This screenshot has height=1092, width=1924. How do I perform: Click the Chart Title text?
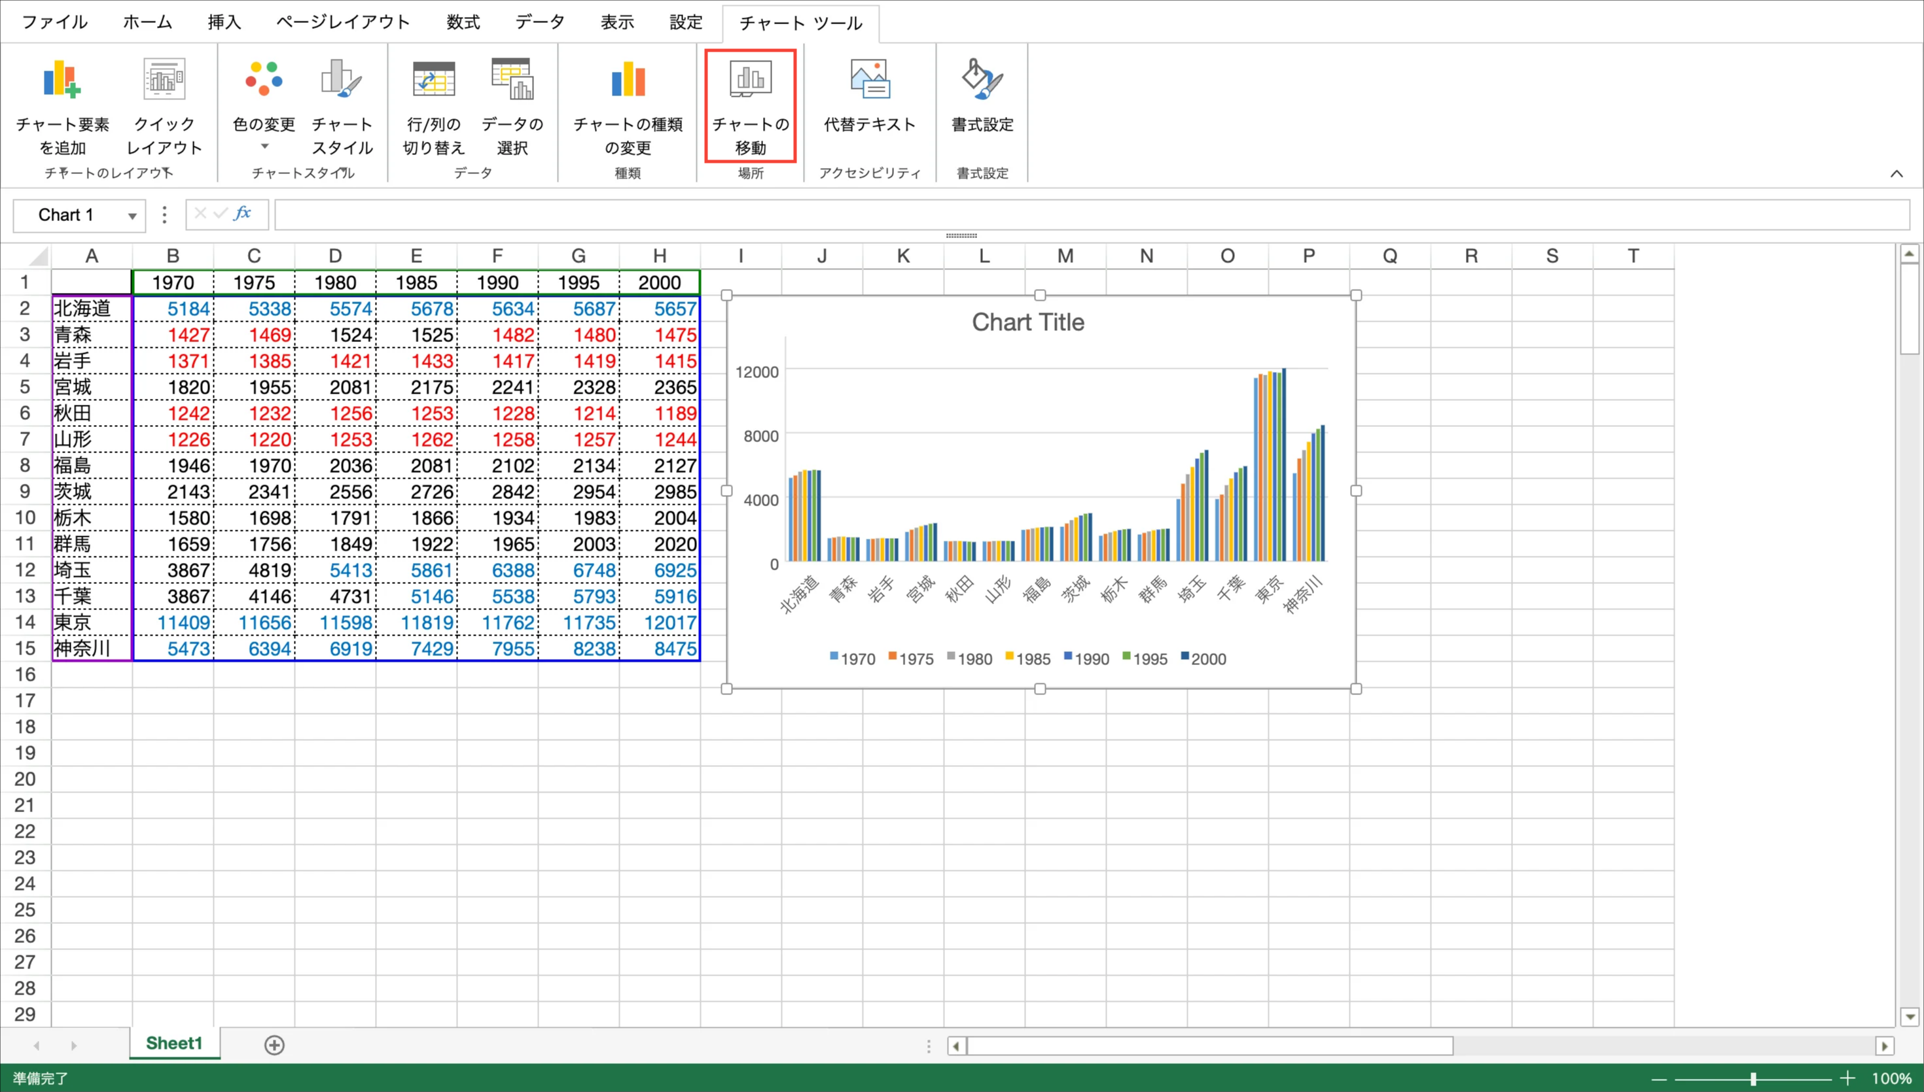(x=1027, y=322)
